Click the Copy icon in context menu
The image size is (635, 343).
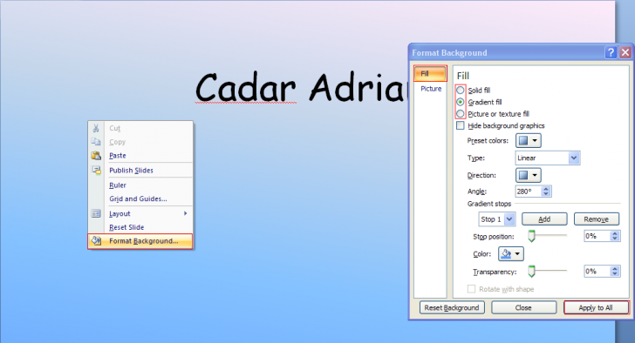[96, 142]
